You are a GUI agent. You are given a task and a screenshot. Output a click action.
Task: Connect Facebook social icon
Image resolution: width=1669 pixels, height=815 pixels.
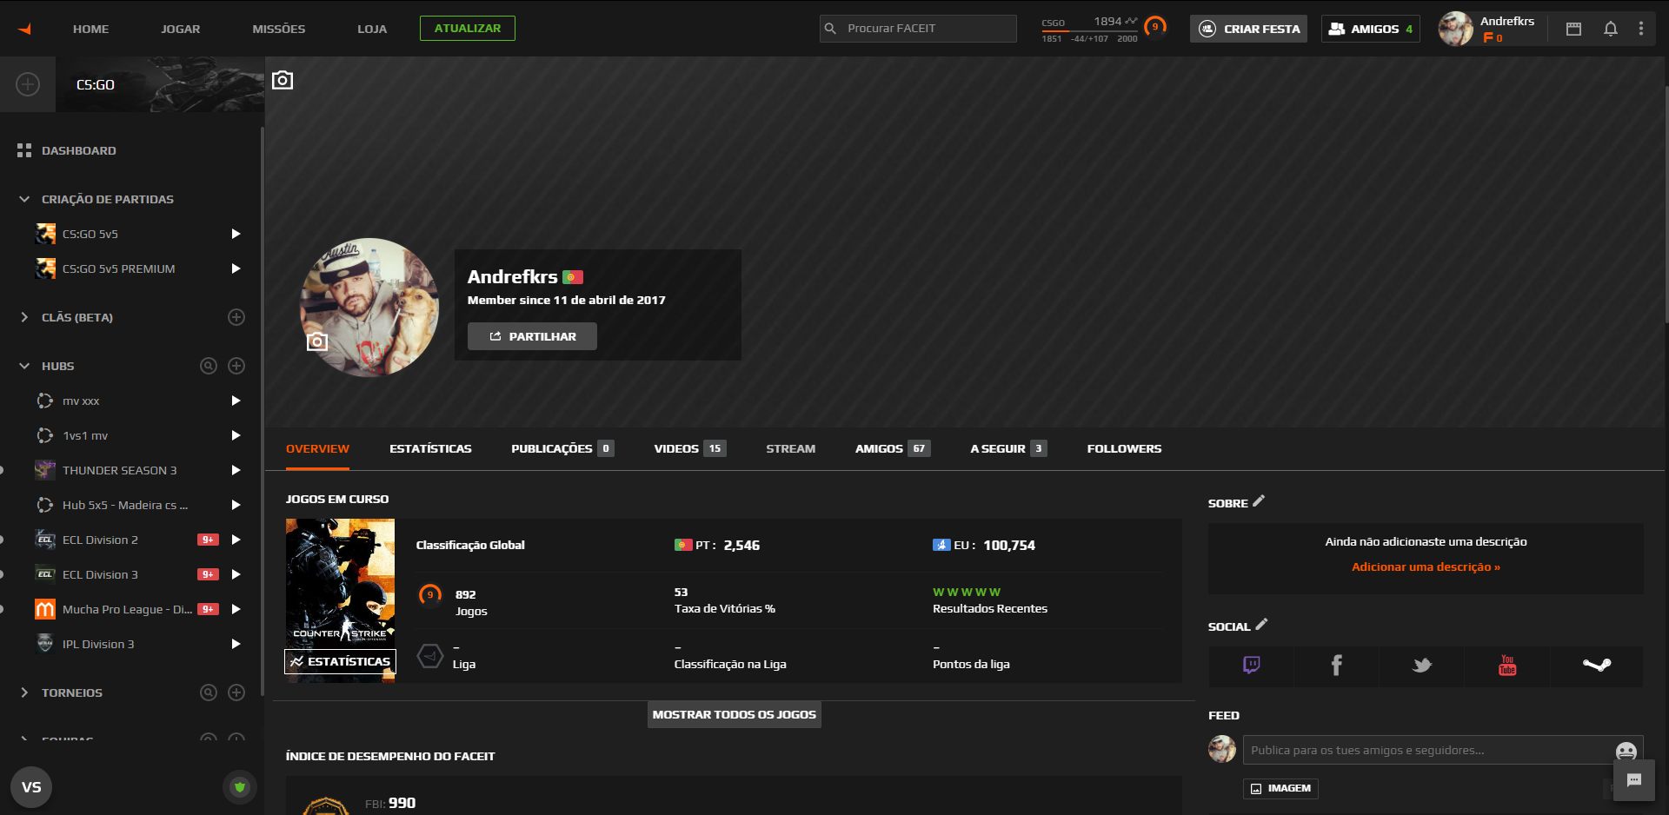click(1337, 666)
